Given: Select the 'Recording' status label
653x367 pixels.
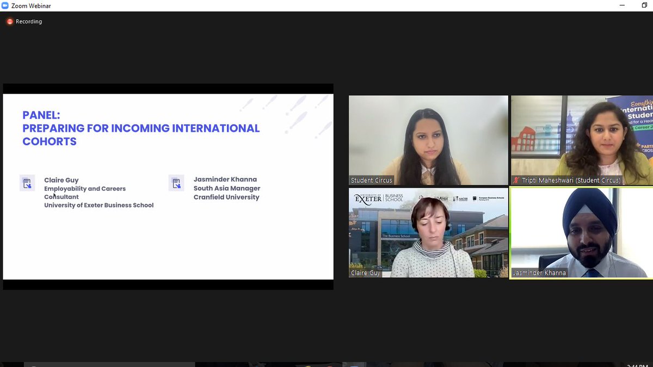Looking at the screenshot, I should [x=29, y=22].
